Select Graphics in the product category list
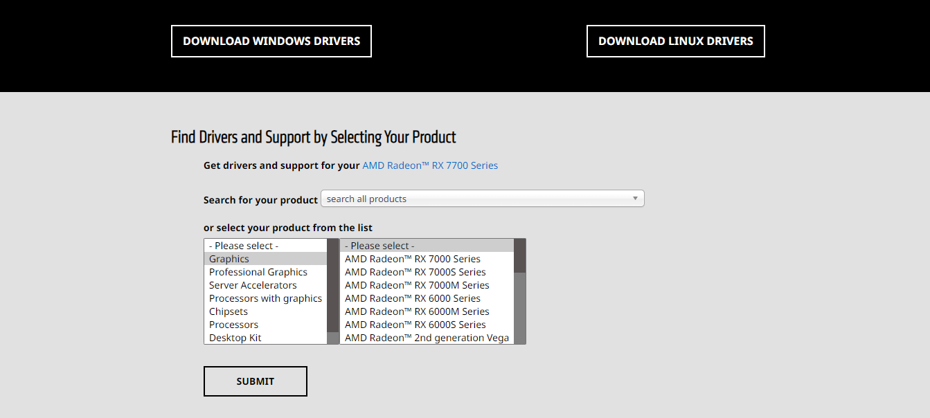Viewport: 930px width, 418px height. click(265, 259)
